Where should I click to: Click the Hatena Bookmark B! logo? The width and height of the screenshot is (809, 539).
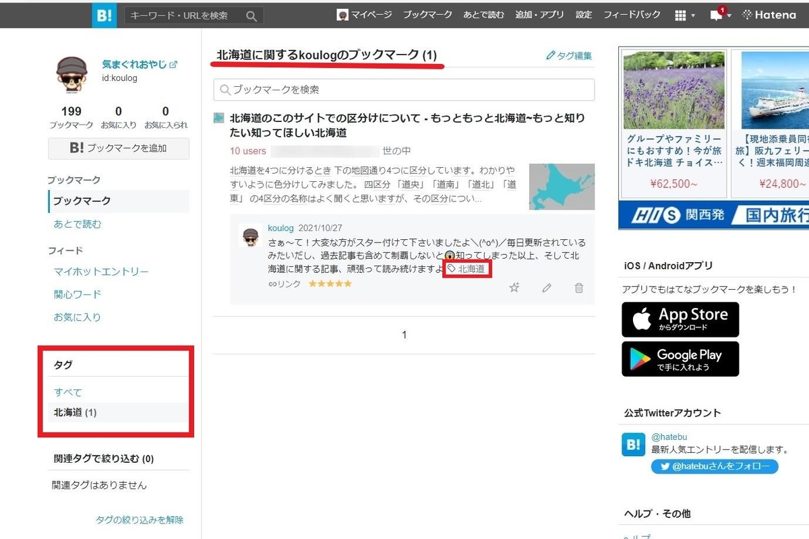(x=103, y=15)
